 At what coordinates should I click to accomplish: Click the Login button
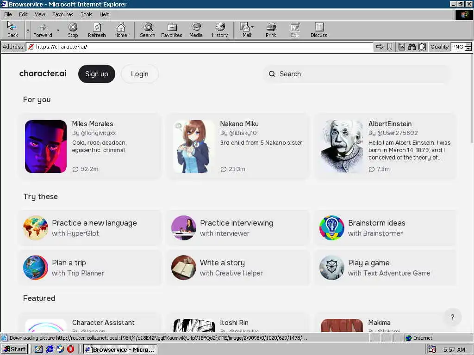[139, 74]
